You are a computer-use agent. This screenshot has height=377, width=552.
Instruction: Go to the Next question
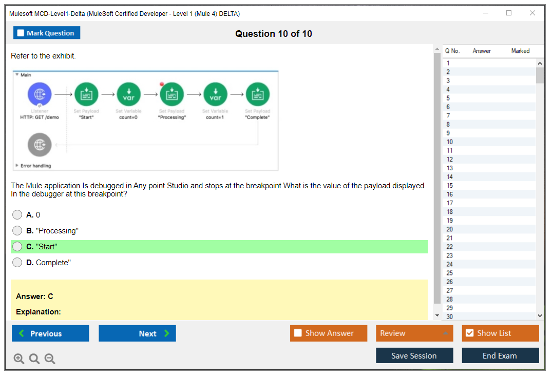[137, 333]
